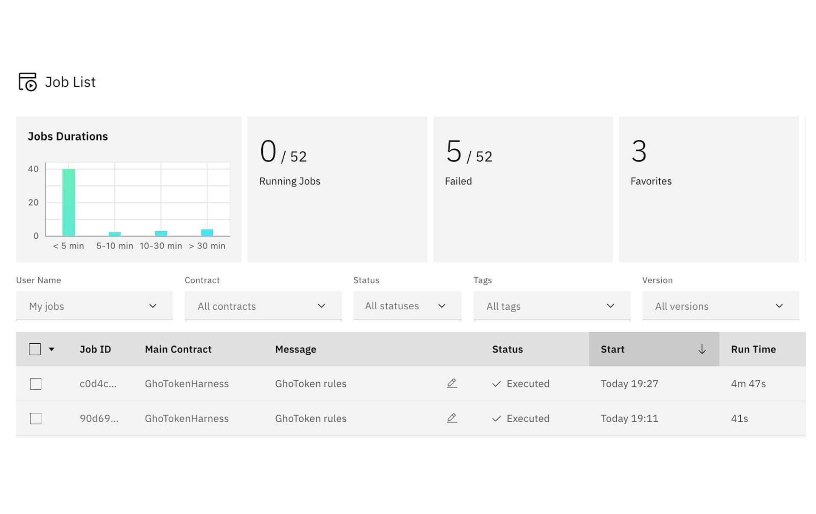Open the User Name 'My jobs' dropdown
Screen dimensions: 816x514
94,306
